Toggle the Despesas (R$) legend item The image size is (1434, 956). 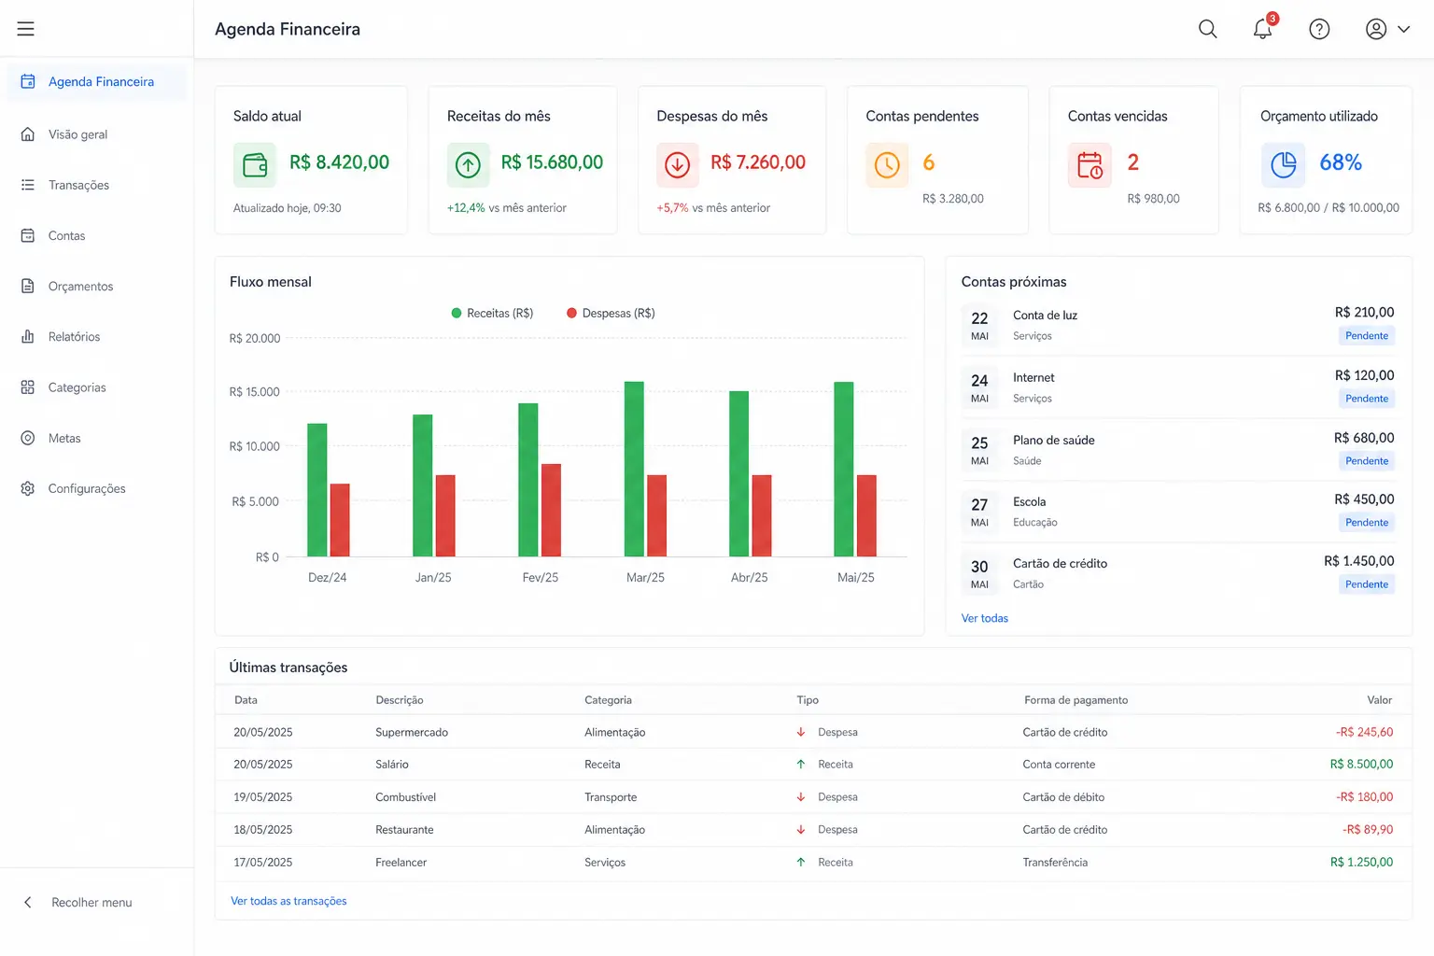coord(611,314)
